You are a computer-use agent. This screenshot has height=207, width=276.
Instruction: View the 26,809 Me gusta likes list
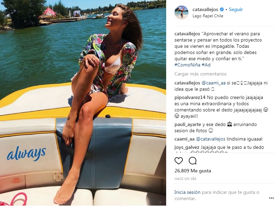click(193, 171)
